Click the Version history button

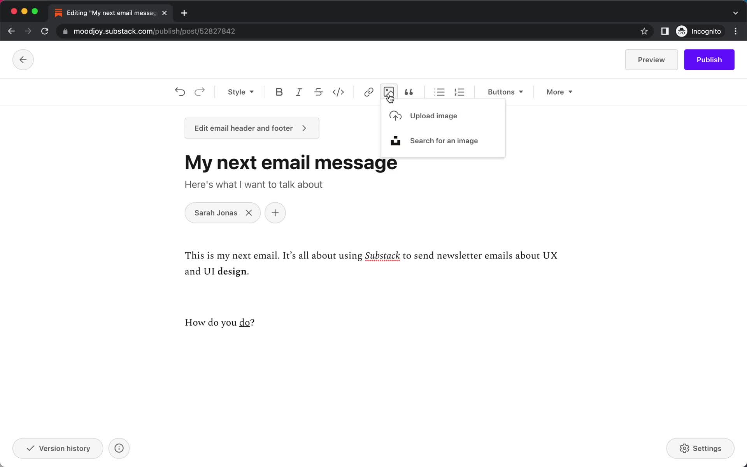[x=58, y=448]
